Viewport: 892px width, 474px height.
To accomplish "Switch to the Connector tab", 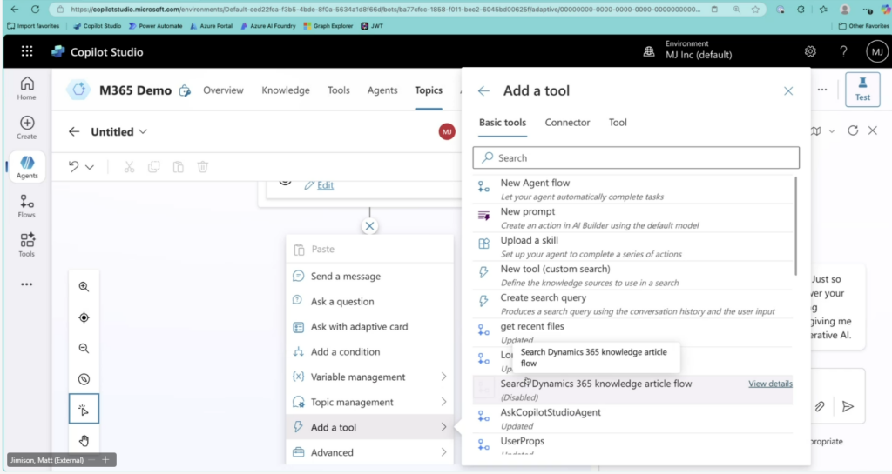I will [567, 122].
